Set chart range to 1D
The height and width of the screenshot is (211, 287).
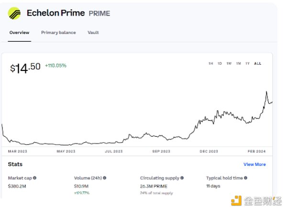[220, 64]
